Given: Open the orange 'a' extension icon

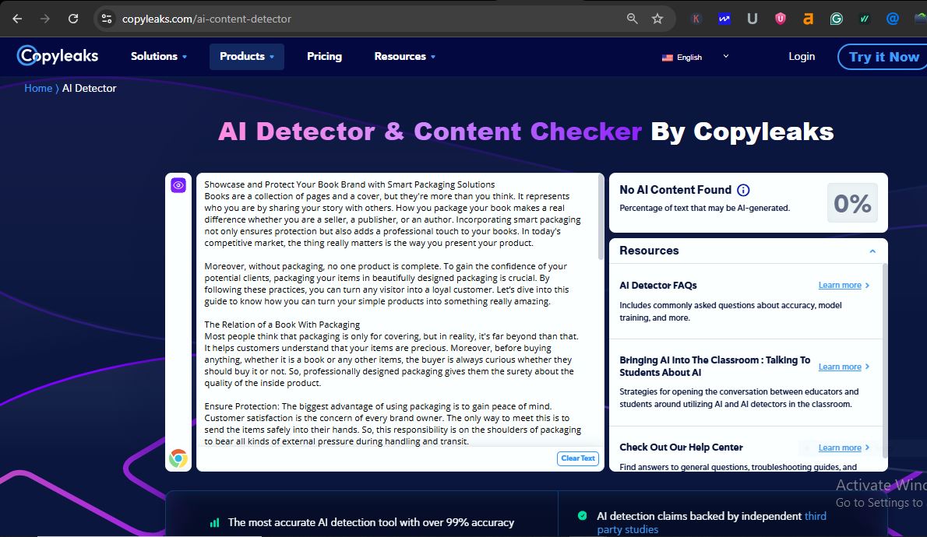Looking at the screenshot, I should tap(808, 19).
